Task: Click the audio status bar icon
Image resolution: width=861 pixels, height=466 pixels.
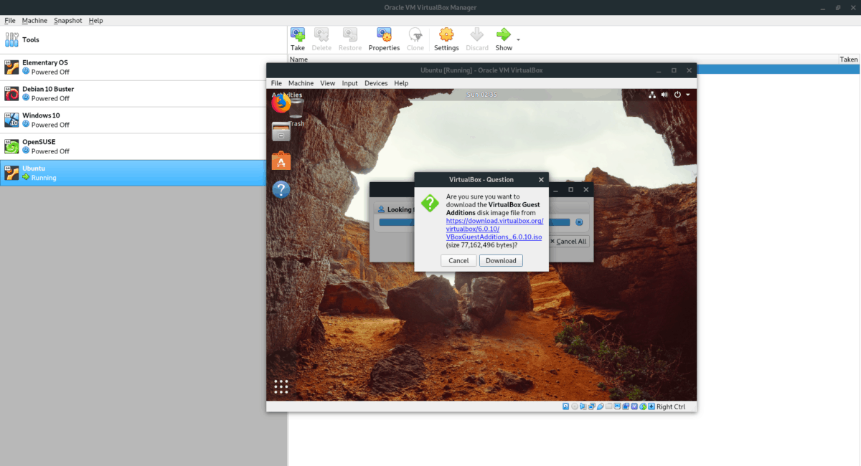Action: click(x=583, y=406)
